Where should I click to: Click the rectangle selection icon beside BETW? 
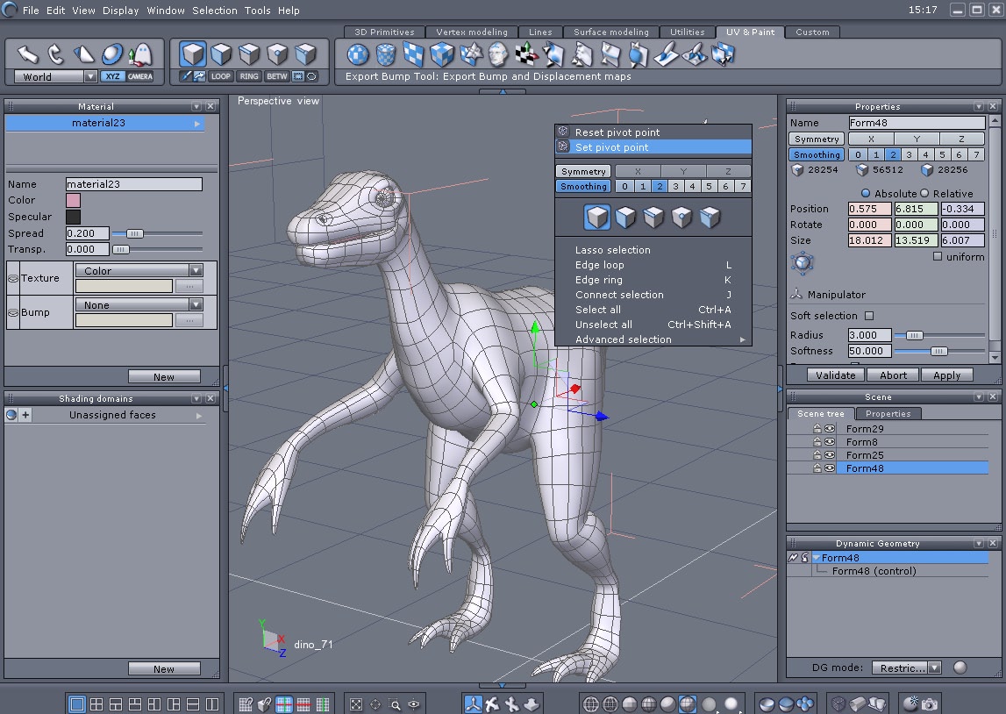(297, 76)
